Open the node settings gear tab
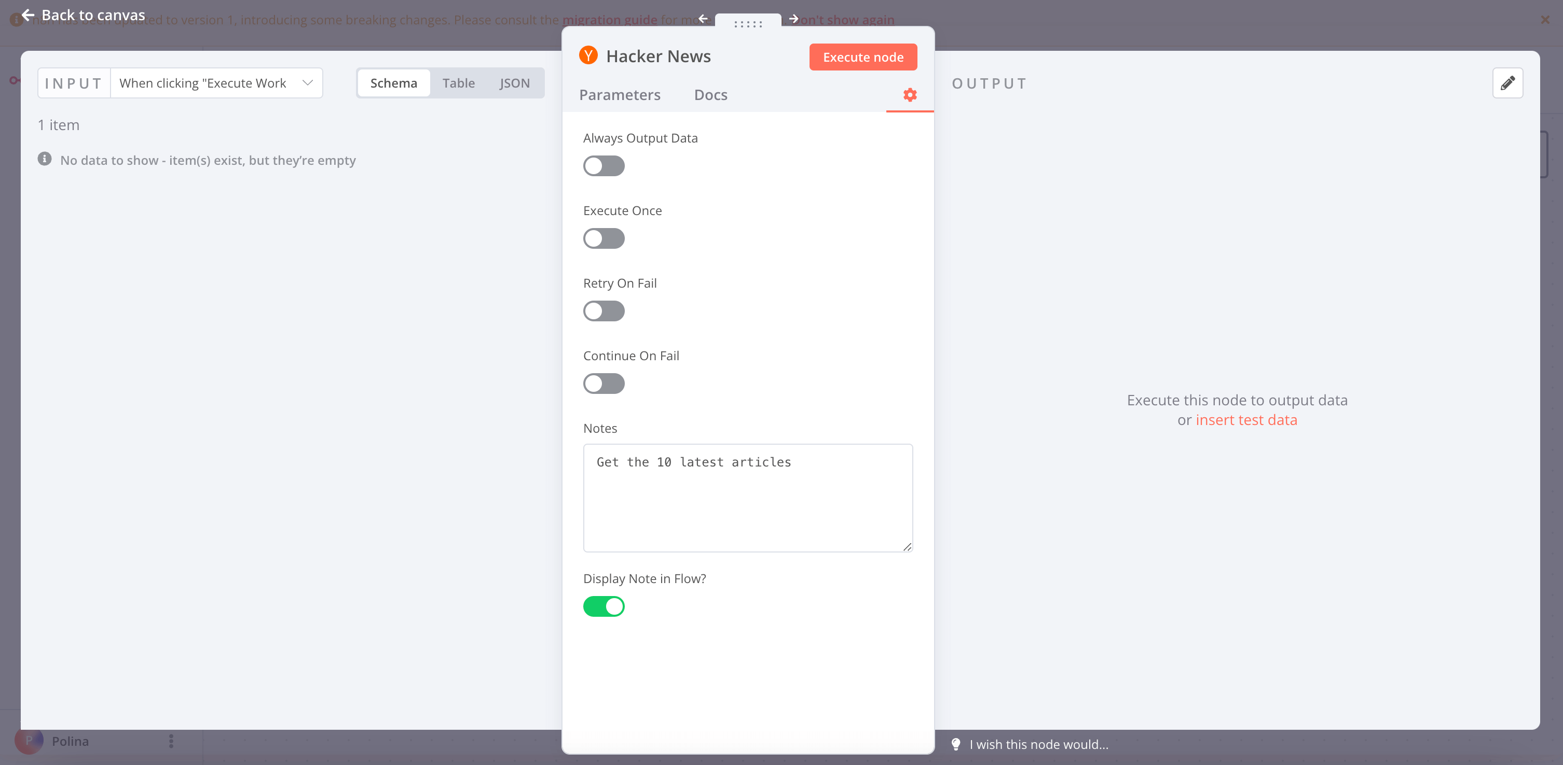 [x=909, y=94]
